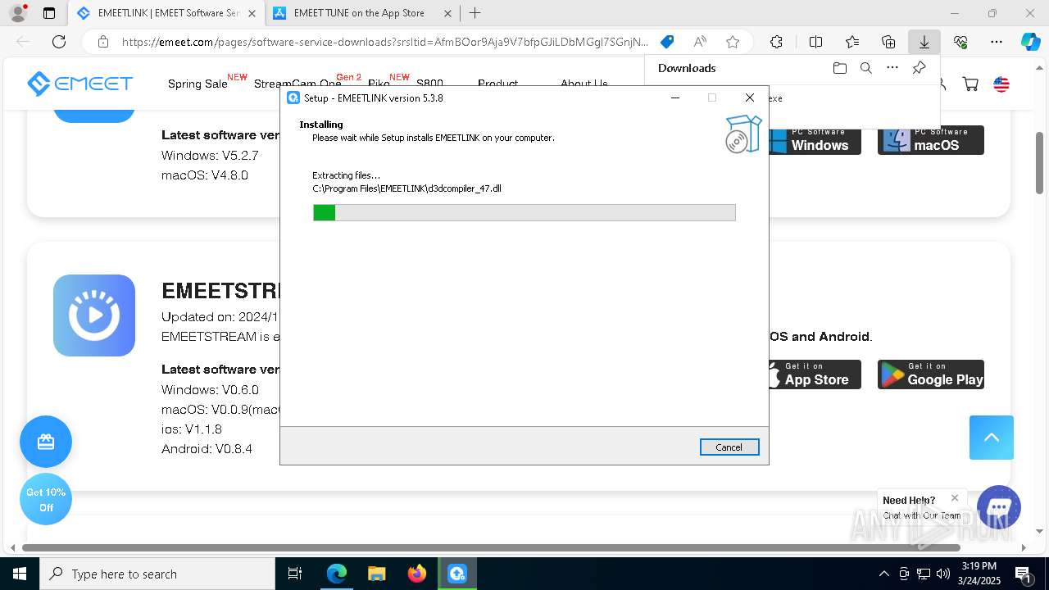The width and height of the screenshot is (1049, 590).
Task: Add this page to favorites
Action: (x=733, y=42)
